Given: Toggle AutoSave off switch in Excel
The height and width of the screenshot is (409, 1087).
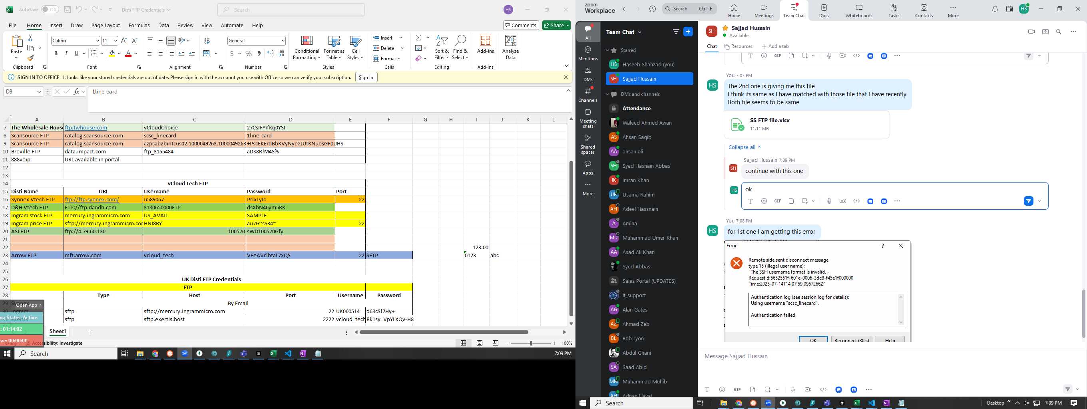Looking at the screenshot, I should coord(50,9).
